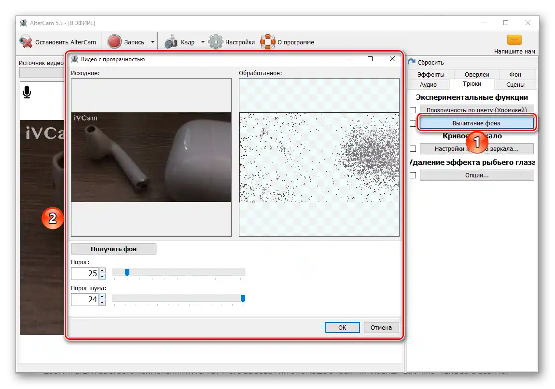
Task: Click the fisheye Опции... button
Action: (x=476, y=175)
